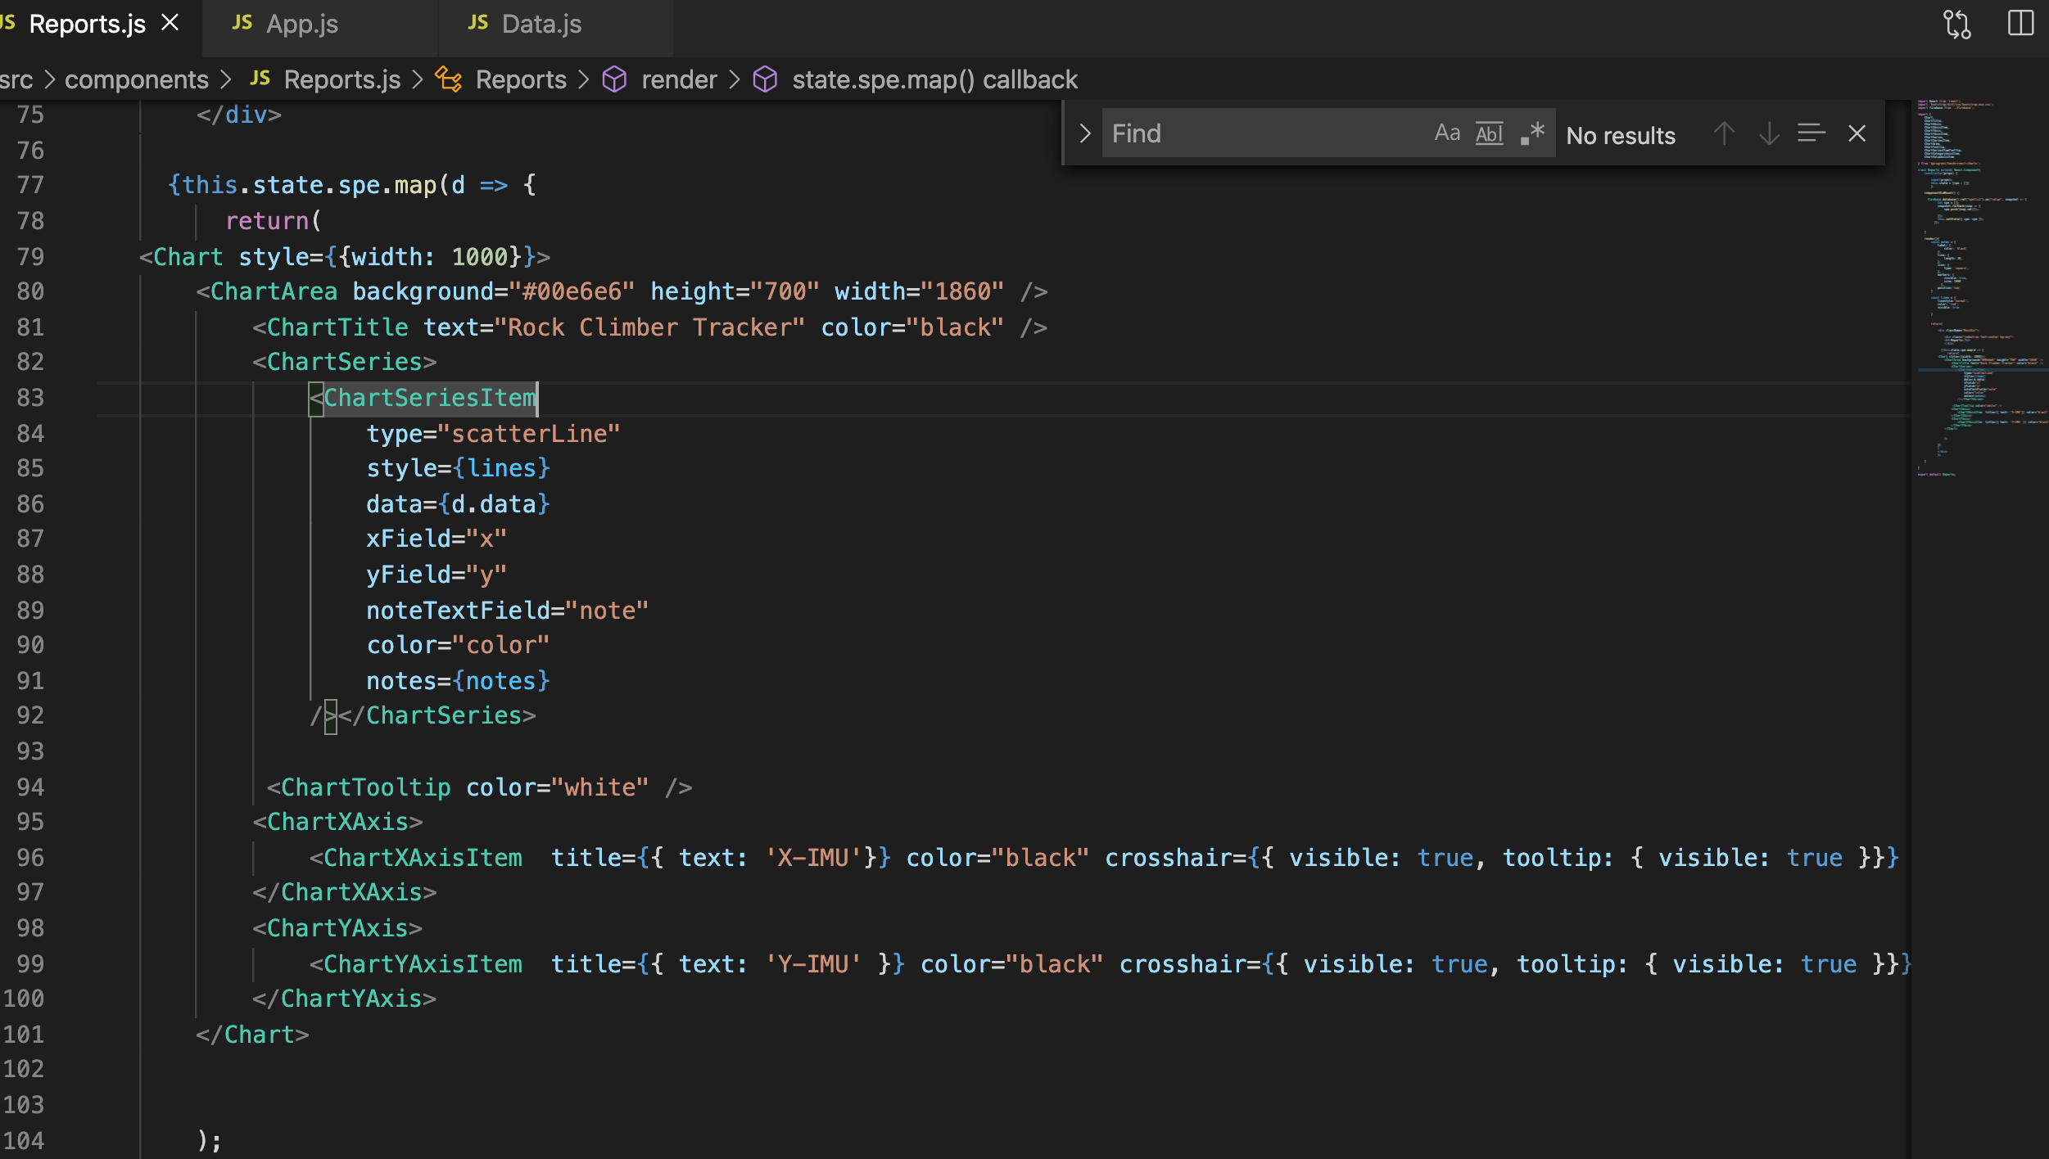The height and width of the screenshot is (1159, 2049).
Task: Click the Reports class breadcrumb icon
Action: (448, 79)
